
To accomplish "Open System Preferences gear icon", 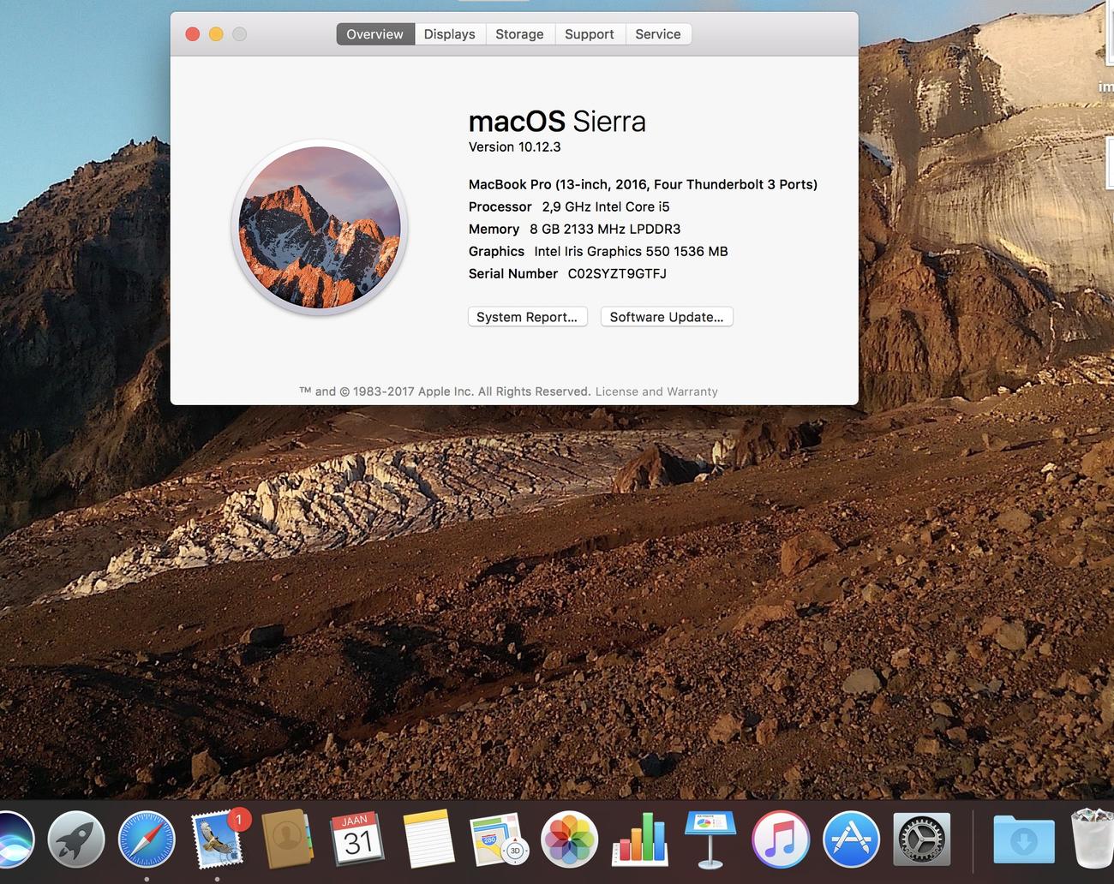I will (x=921, y=839).
